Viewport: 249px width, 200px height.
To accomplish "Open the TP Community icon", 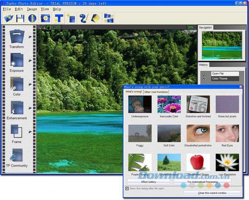I will point(16,155).
